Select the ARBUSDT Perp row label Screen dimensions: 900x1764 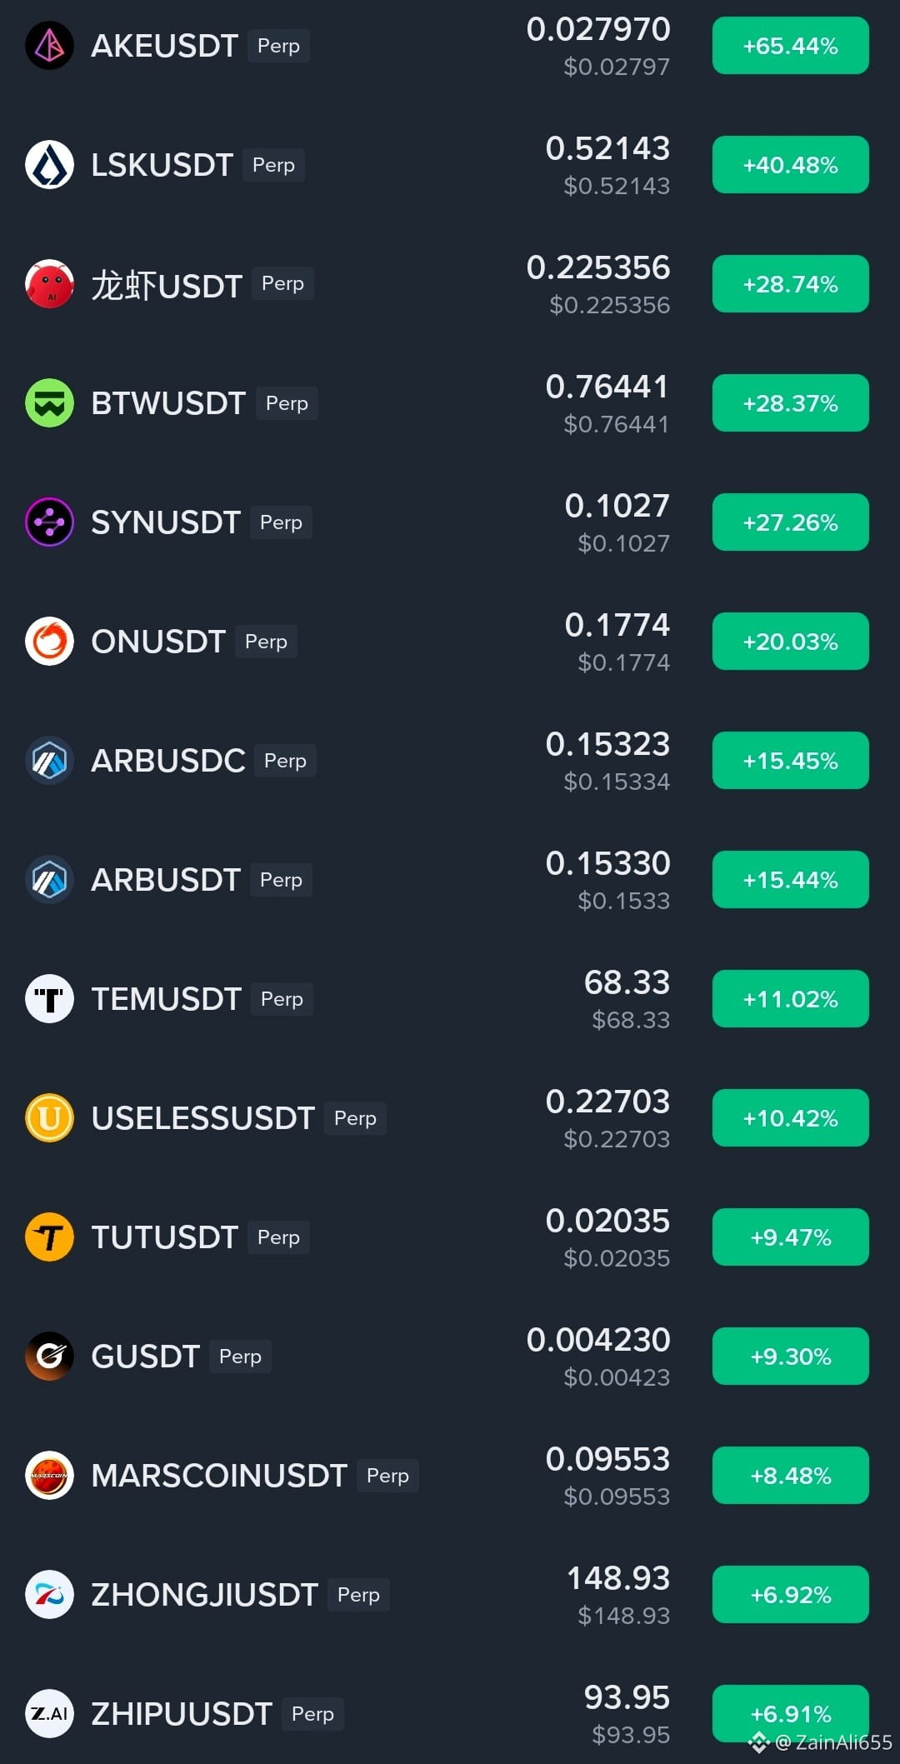click(x=201, y=880)
